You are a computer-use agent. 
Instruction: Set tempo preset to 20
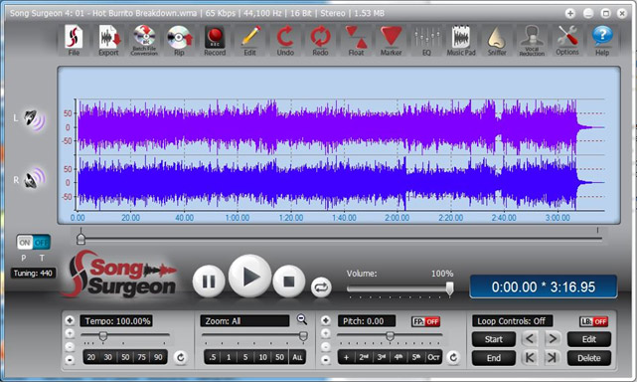pyautogui.click(x=91, y=357)
